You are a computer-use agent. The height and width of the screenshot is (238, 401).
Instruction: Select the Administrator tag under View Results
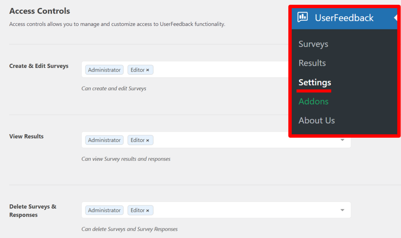104,140
